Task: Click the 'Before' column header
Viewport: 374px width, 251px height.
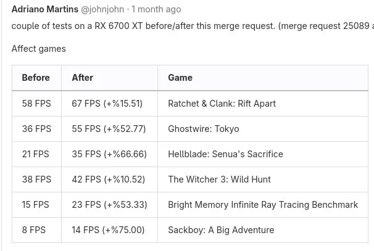Action: [x=36, y=78]
